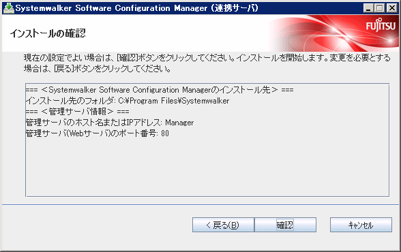Click the C:¥Program Files¥Systemwalker path text
This screenshot has height=252, width=401.
[174, 101]
